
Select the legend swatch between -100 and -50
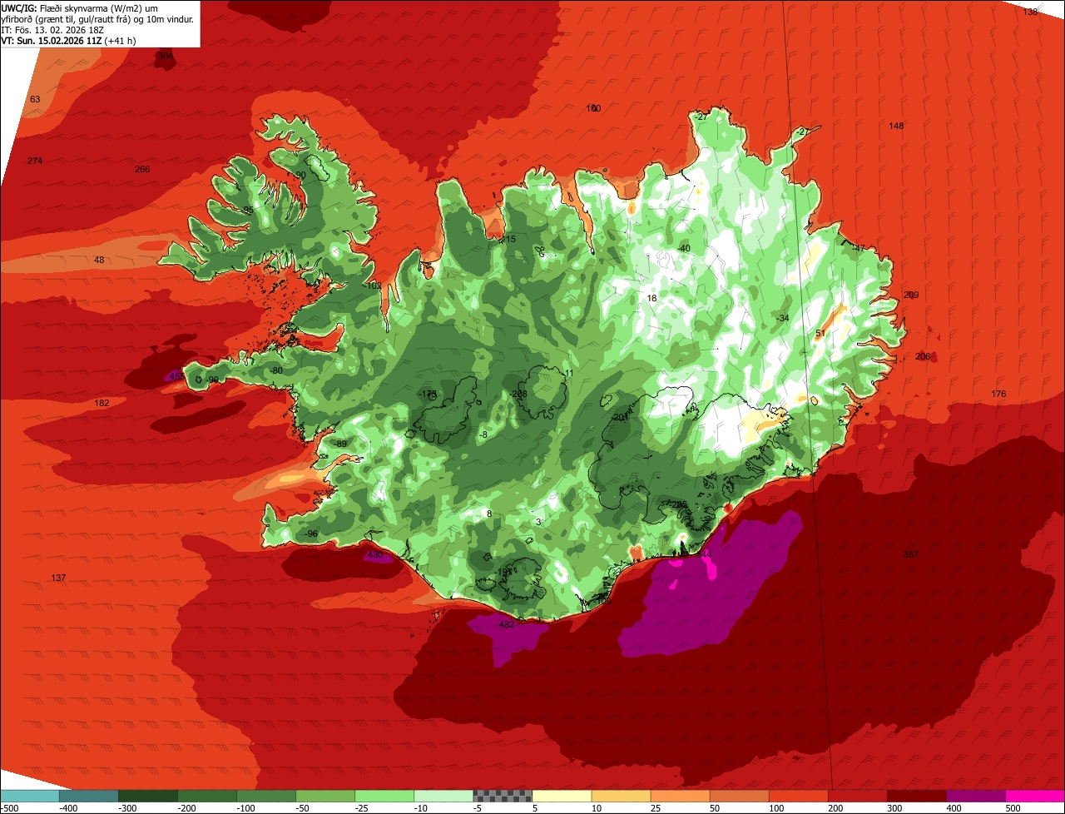[266, 796]
